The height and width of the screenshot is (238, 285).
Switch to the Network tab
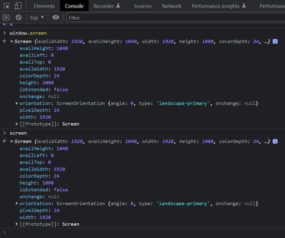pos(172,6)
